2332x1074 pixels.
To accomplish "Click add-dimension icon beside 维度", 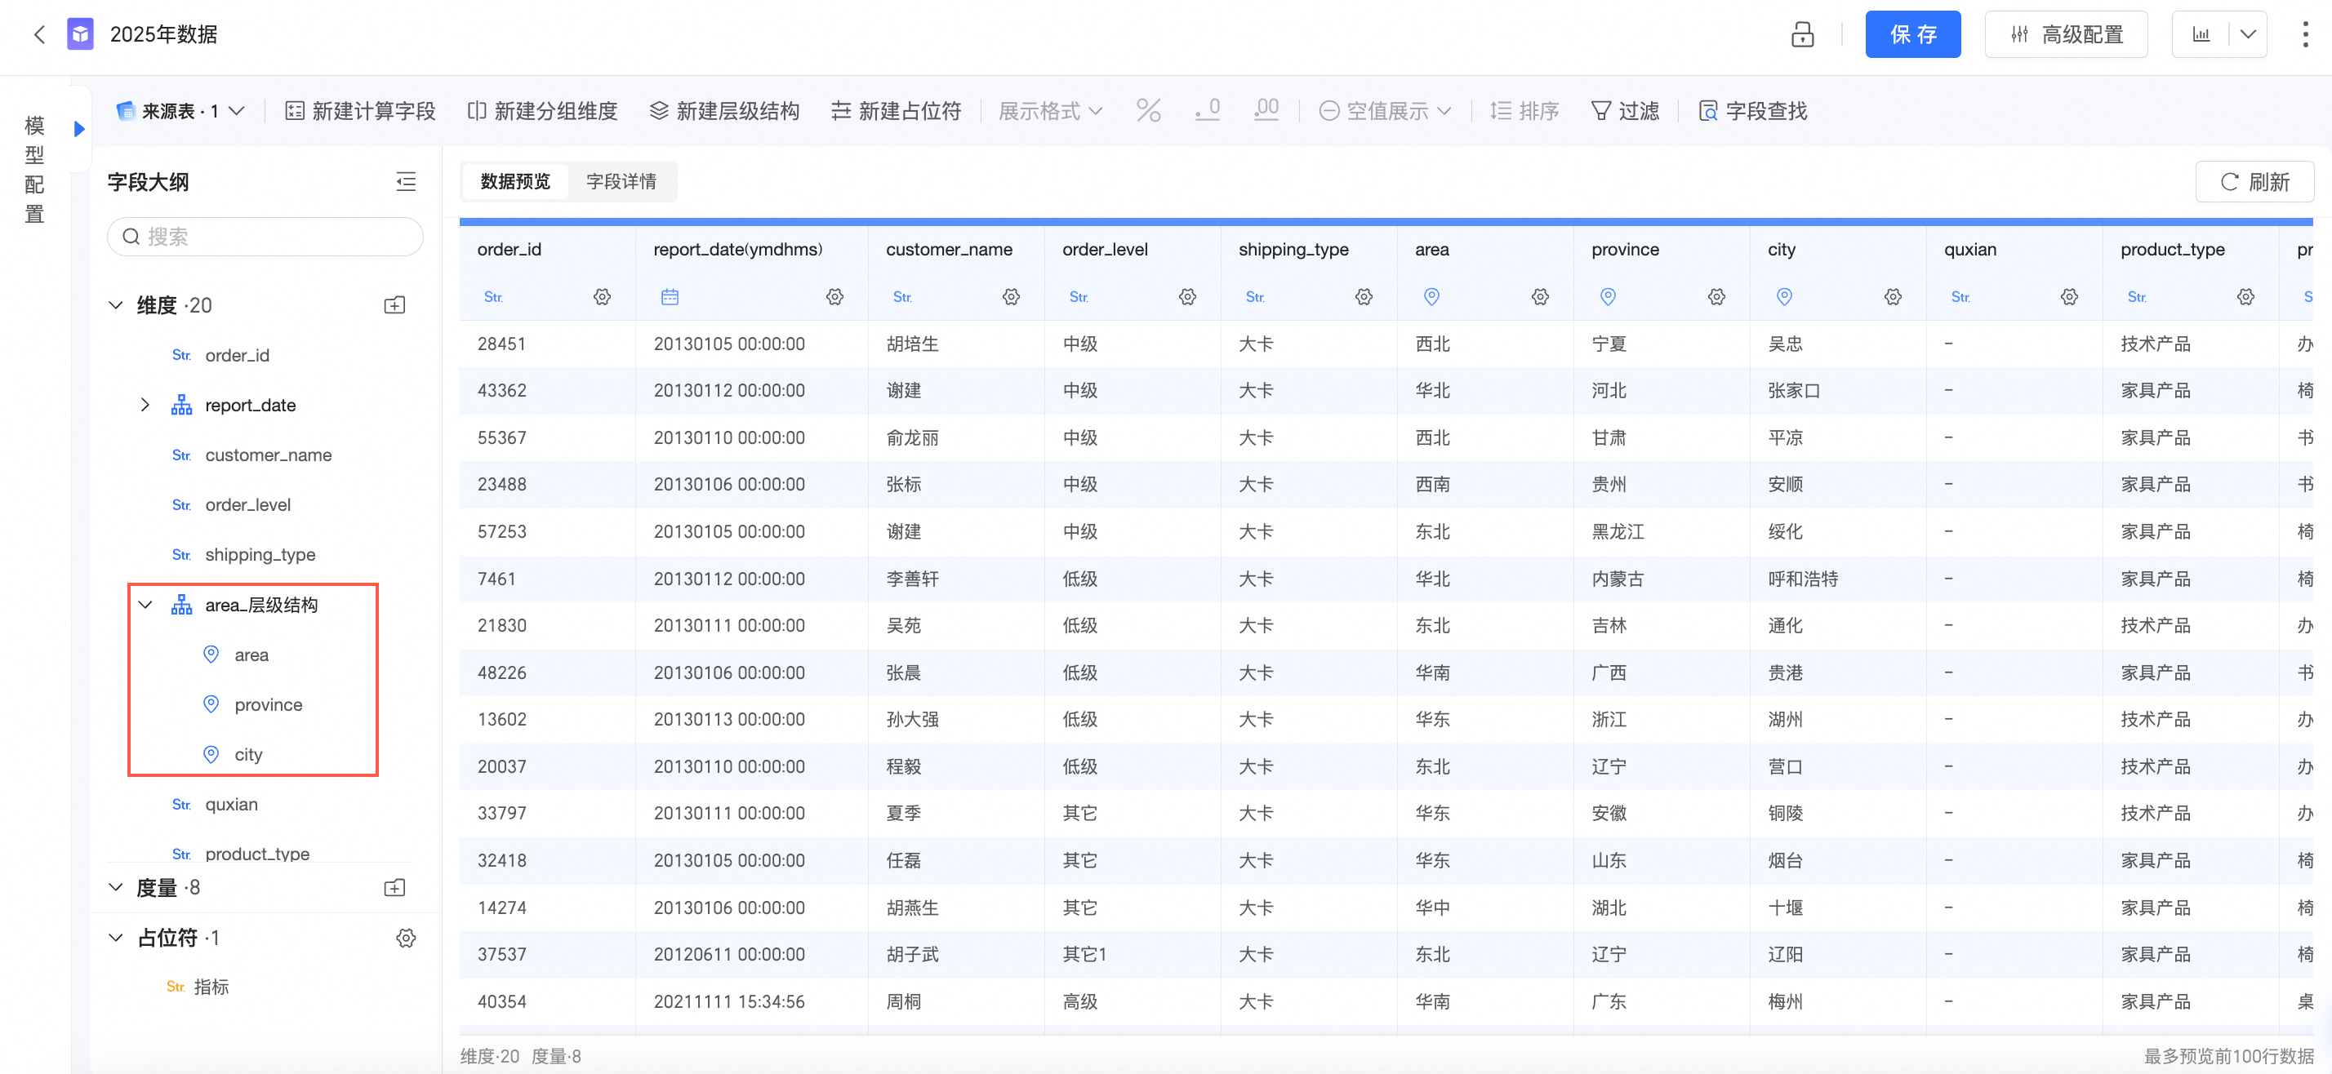I will 394,305.
